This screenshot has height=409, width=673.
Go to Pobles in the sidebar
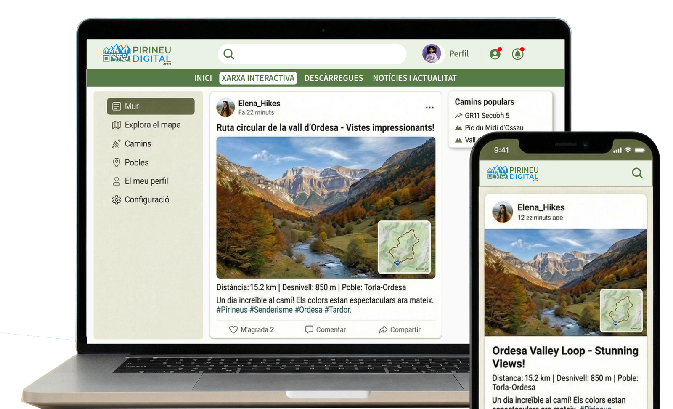coord(136,162)
